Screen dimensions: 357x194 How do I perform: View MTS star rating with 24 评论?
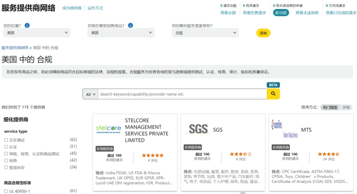329,154
